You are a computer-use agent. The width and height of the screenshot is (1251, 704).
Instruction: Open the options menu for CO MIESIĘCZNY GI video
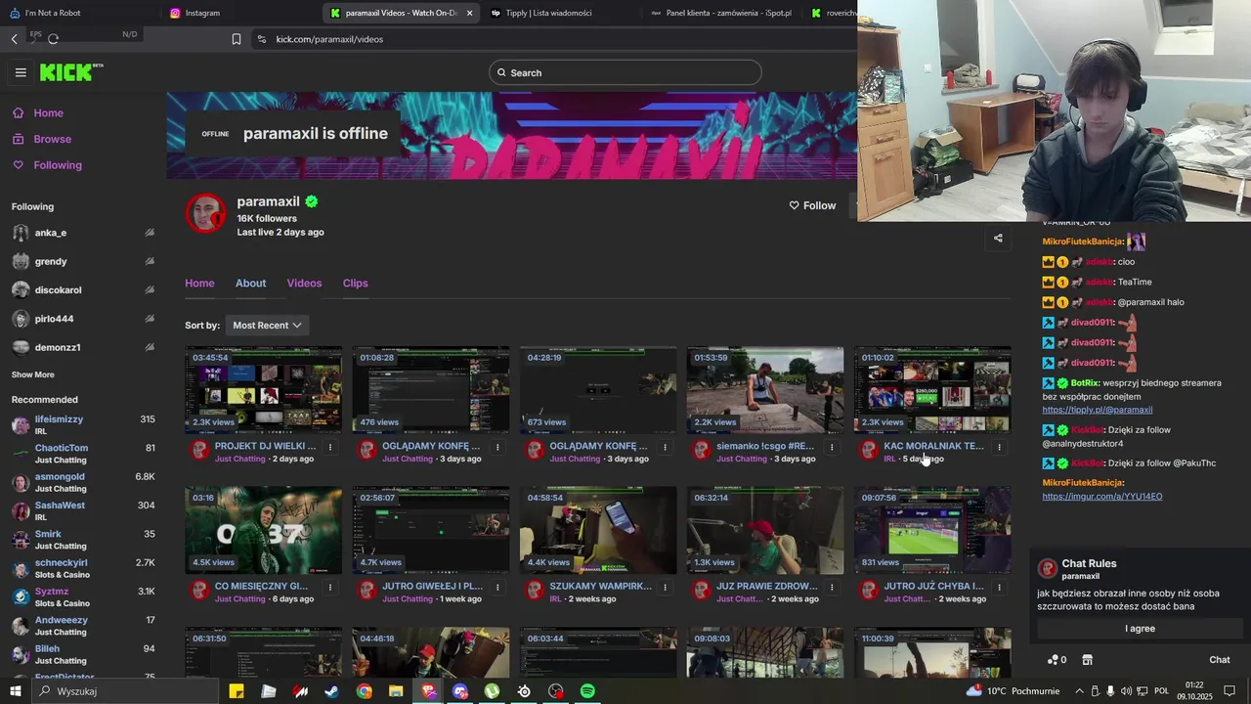[x=330, y=588]
